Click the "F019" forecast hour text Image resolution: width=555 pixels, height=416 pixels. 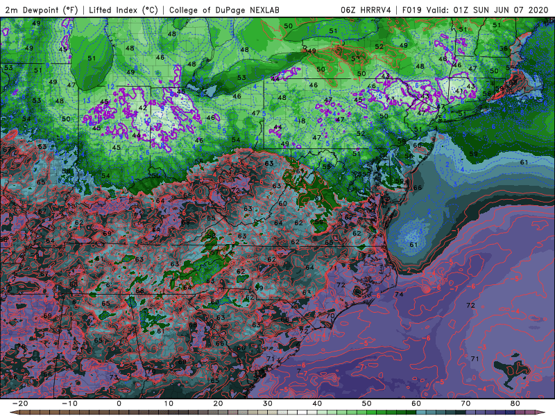(x=412, y=10)
